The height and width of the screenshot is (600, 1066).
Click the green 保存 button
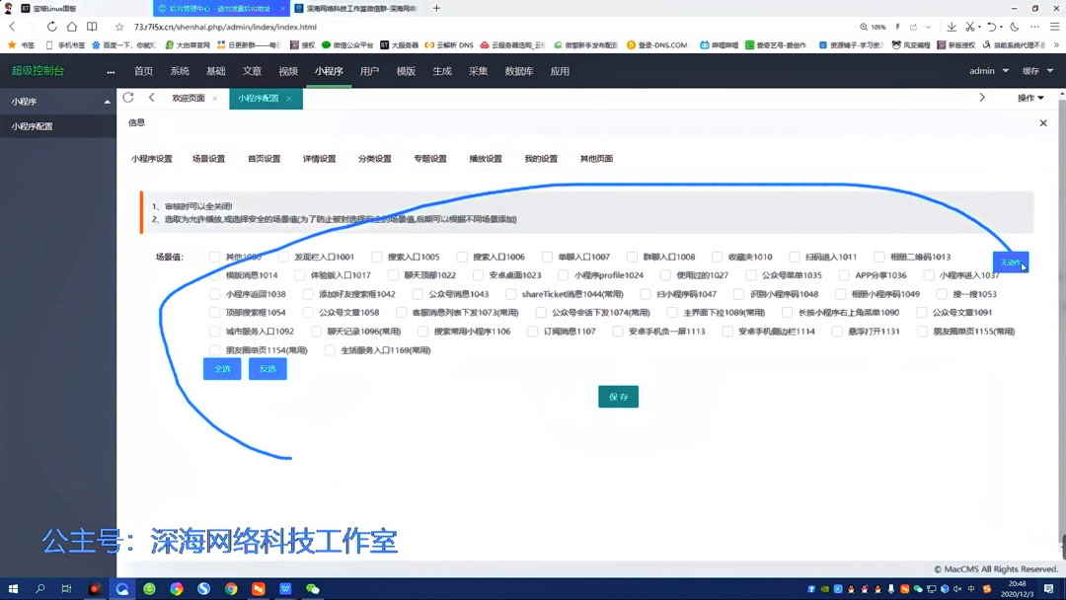[618, 396]
